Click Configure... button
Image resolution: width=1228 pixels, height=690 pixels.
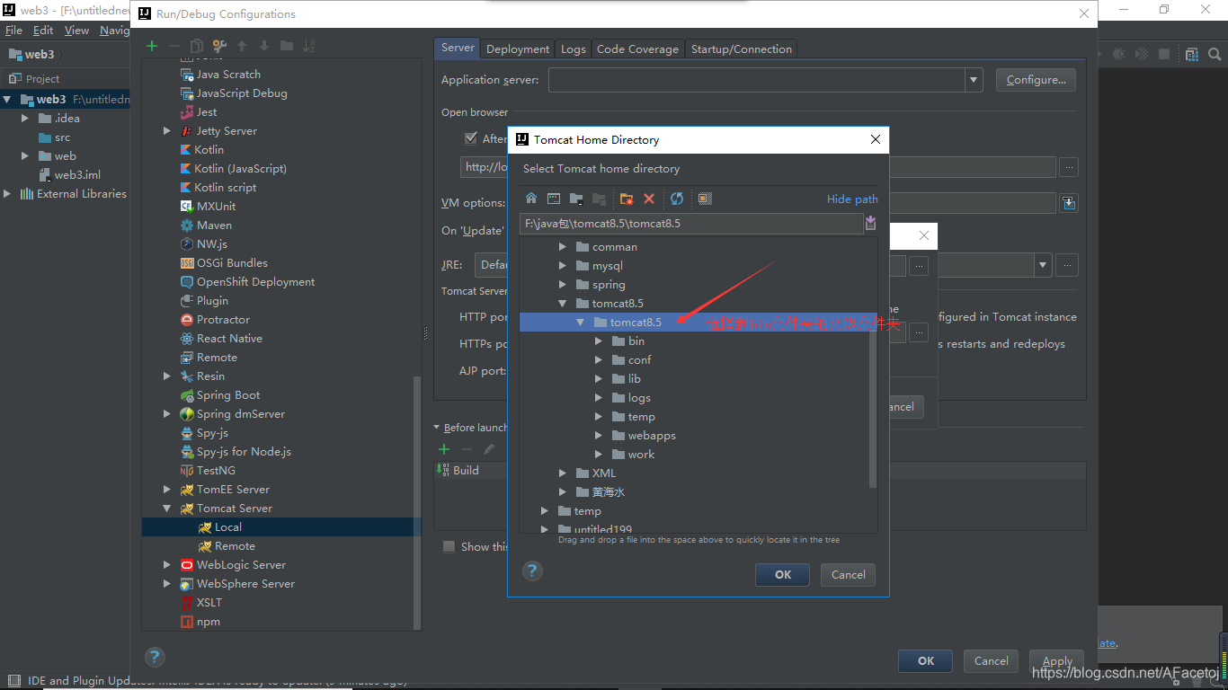(1036, 80)
